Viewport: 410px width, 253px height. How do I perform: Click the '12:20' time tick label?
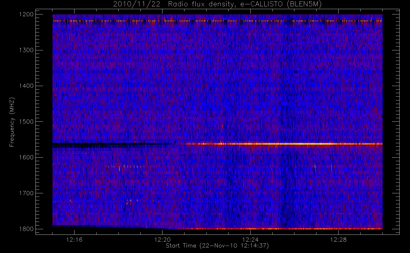point(162,240)
